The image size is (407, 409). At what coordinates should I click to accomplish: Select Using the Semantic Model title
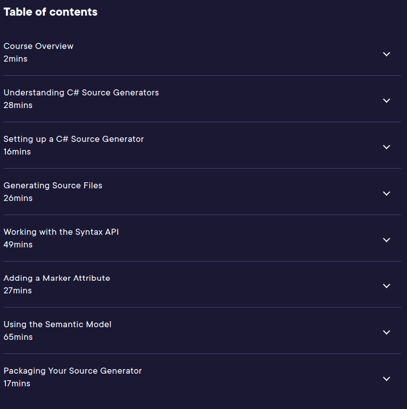coord(57,325)
